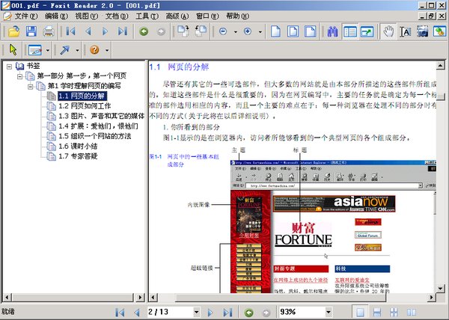Save the document with the floppy disk icon
The width and height of the screenshot is (449, 320).
tap(31, 31)
